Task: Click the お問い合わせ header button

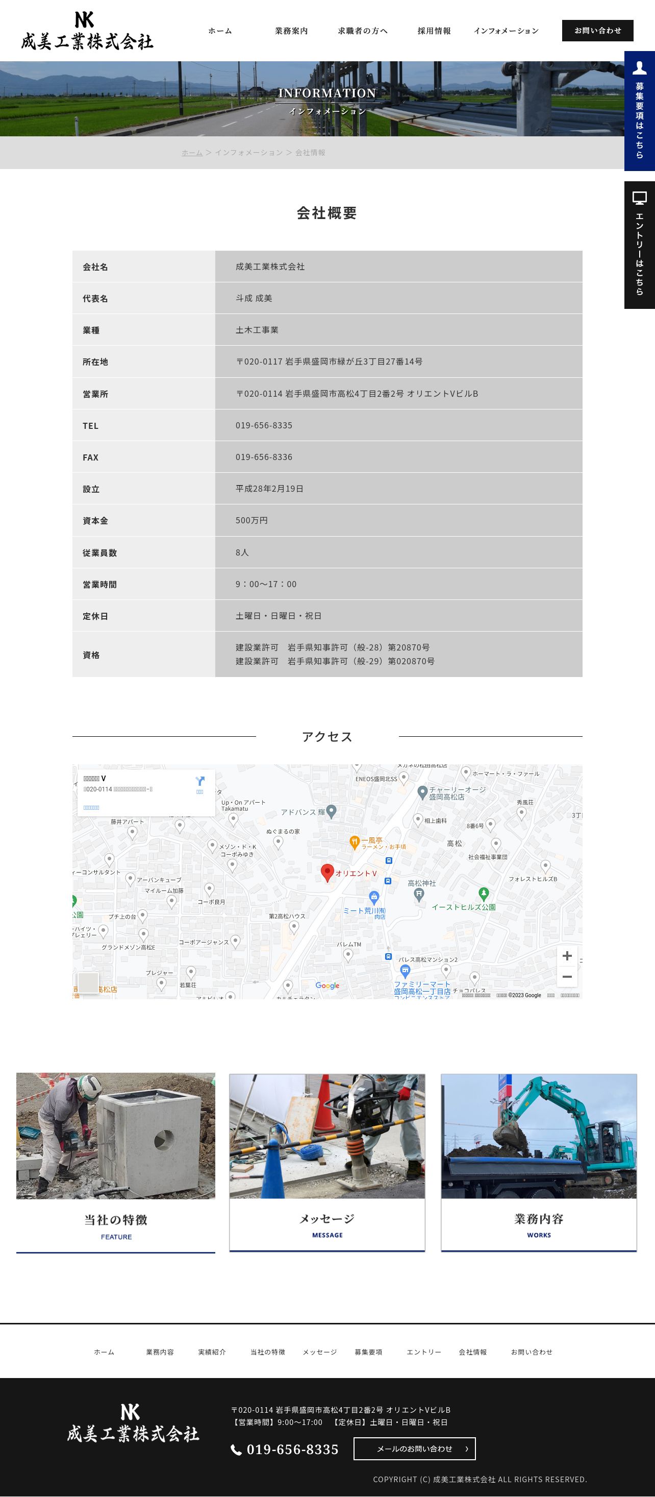Action: click(x=597, y=31)
